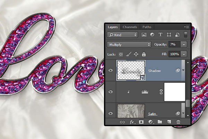
Task: Switch to the Paths tab
Action: coord(147,27)
